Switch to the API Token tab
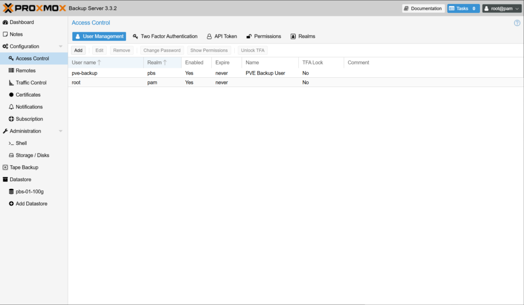The width and height of the screenshot is (524, 305). (222, 36)
